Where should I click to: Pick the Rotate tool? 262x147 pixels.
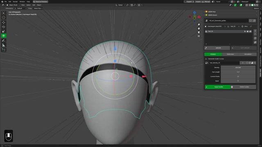[x=4, y=27]
